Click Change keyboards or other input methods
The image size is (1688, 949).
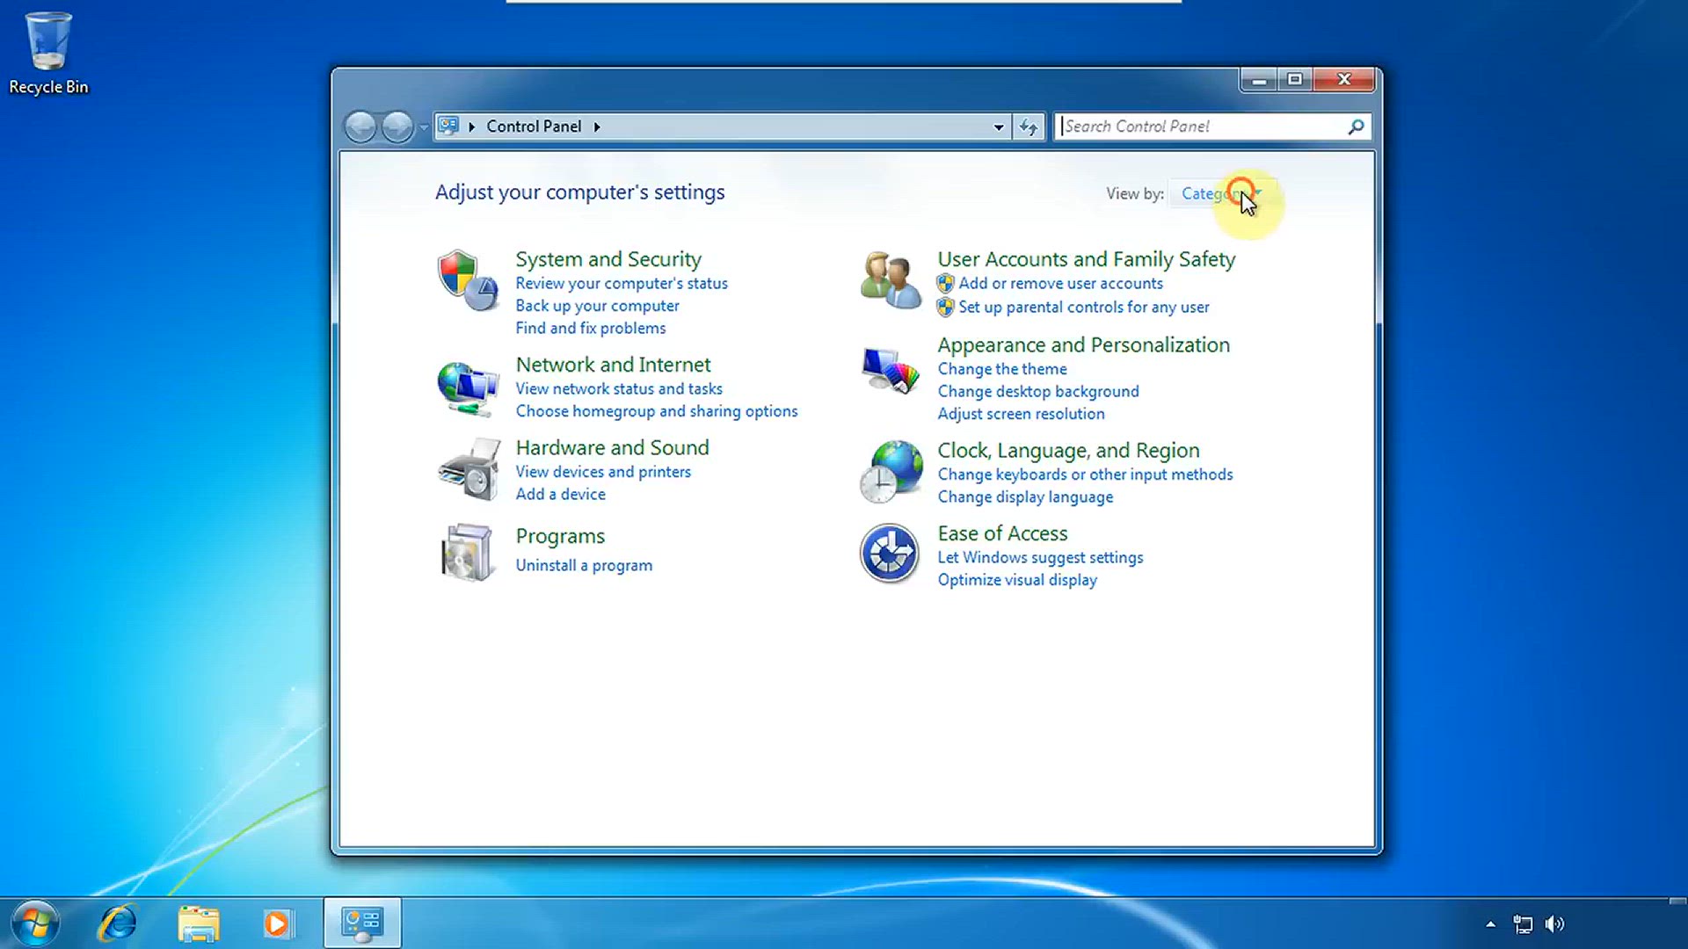pos(1085,474)
